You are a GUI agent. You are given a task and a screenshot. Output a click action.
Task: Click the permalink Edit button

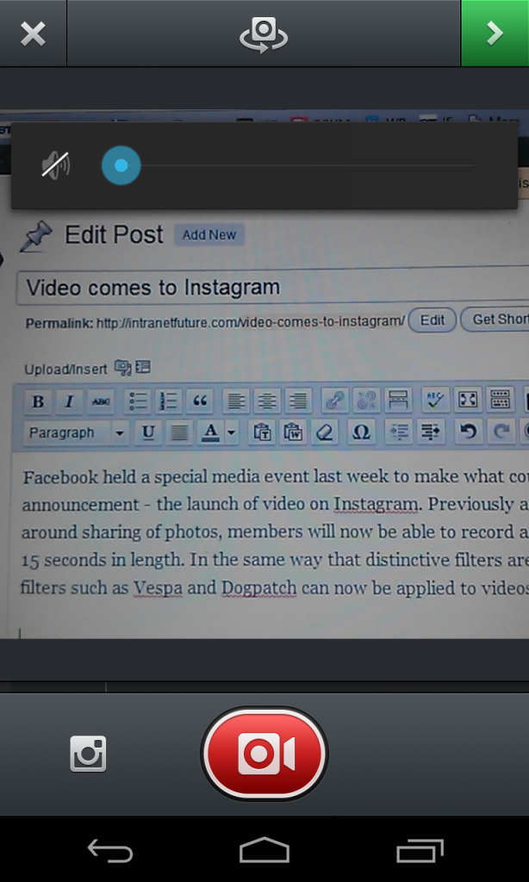click(x=432, y=320)
